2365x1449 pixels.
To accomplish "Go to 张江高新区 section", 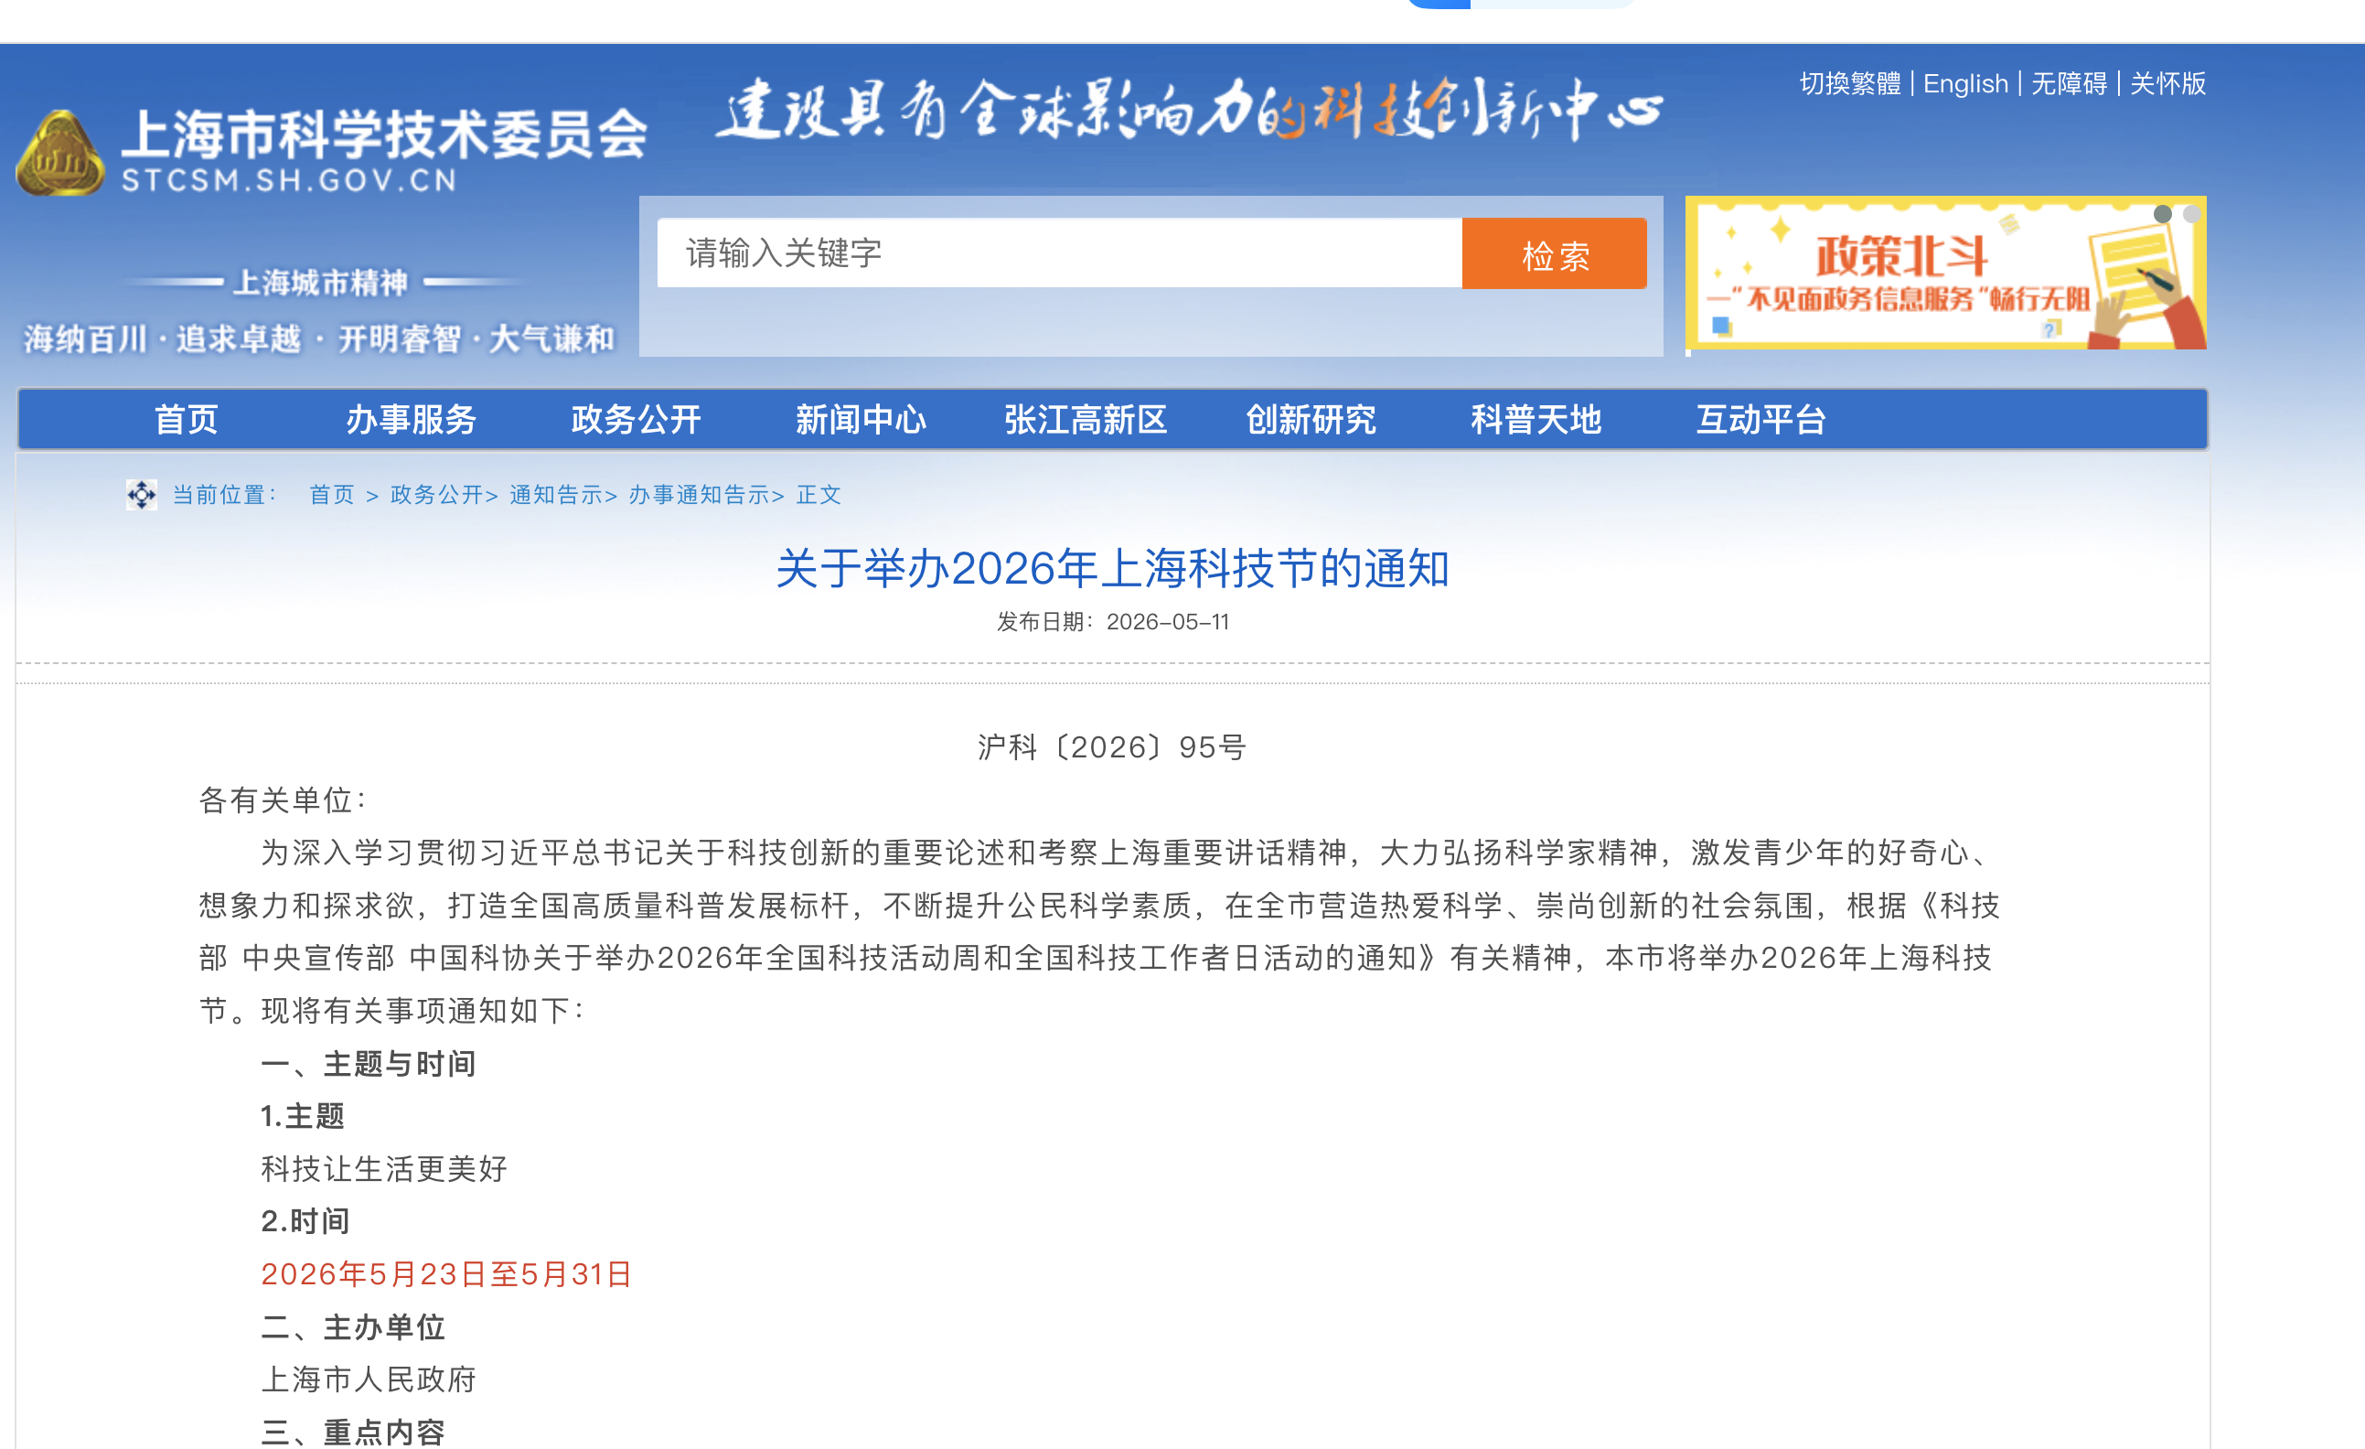I will point(1086,420).
